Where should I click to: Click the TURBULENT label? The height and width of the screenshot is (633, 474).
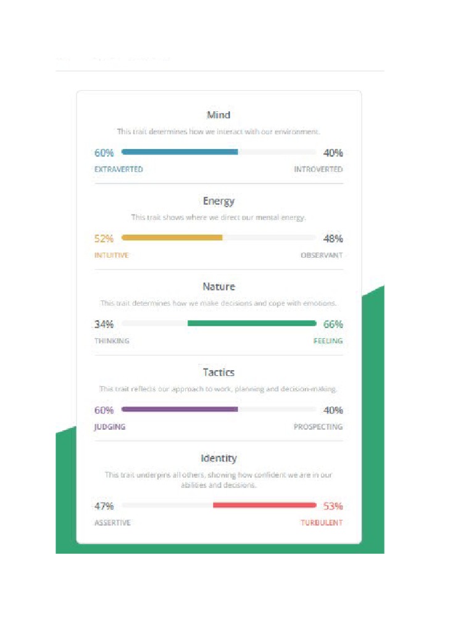[x=322, y=522]
